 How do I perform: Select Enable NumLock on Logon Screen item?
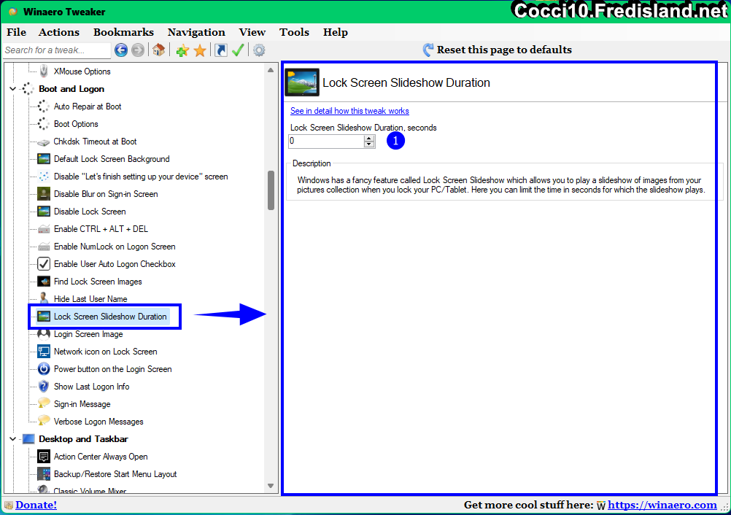(x=115, y=247)
